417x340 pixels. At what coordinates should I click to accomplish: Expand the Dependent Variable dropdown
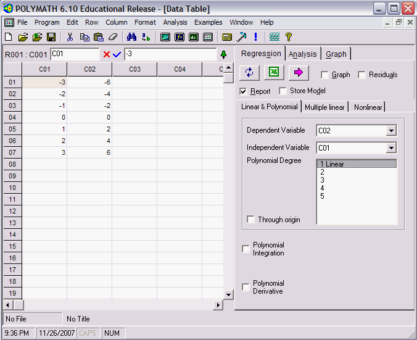coord(390,131)
